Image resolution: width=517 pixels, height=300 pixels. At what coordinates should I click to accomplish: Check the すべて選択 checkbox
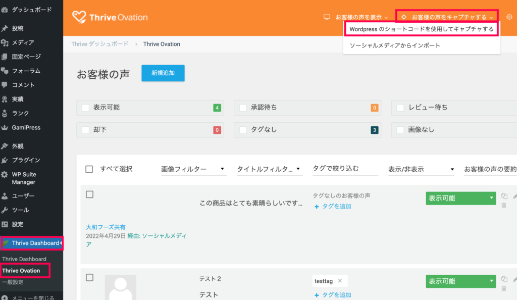pos(89,169)
